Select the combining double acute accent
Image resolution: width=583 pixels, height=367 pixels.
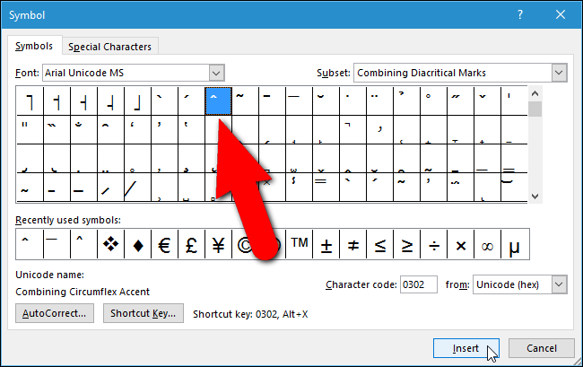click(x=460, y=101)
